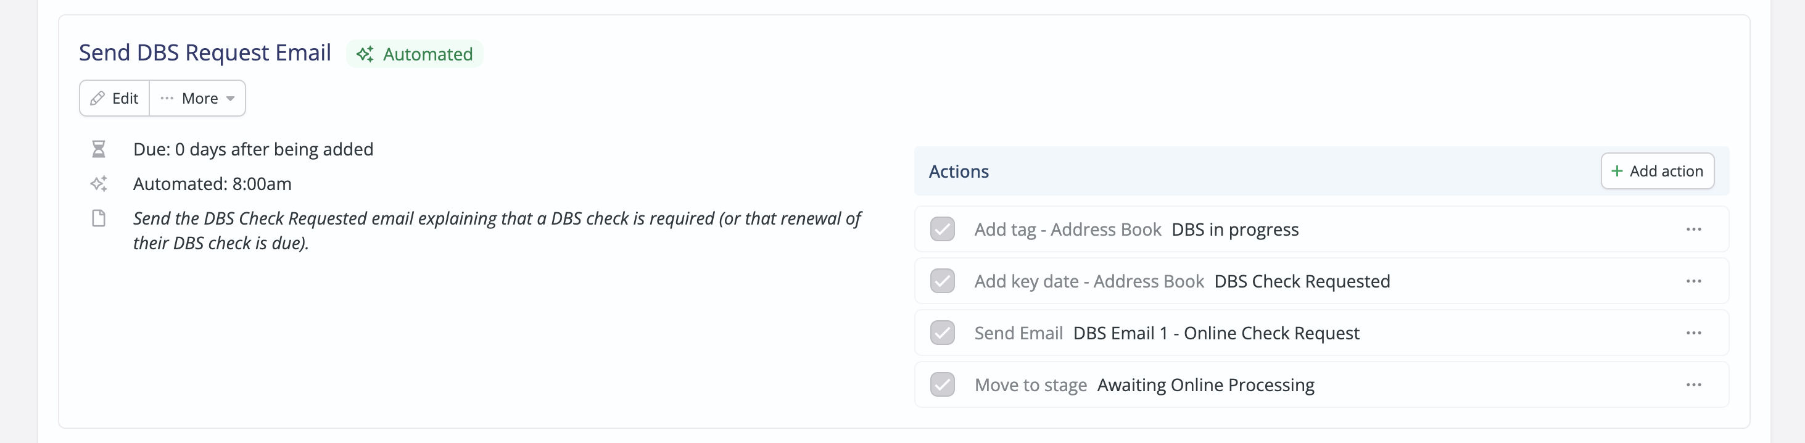Toggle checkbox for Add tag DBS in progress

coord(942,229)
